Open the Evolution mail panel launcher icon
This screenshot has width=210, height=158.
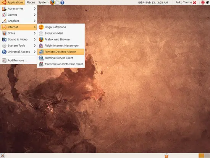[x=57, y=2]
